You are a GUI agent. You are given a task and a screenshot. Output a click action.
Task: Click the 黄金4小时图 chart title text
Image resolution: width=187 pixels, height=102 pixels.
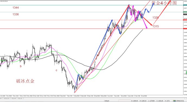164,3
